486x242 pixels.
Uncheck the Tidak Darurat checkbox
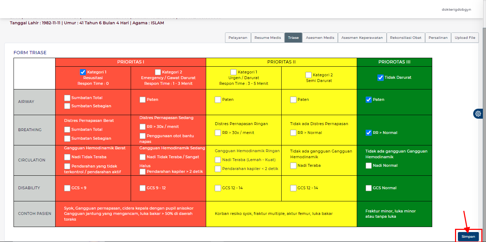[x=381, y=77]
